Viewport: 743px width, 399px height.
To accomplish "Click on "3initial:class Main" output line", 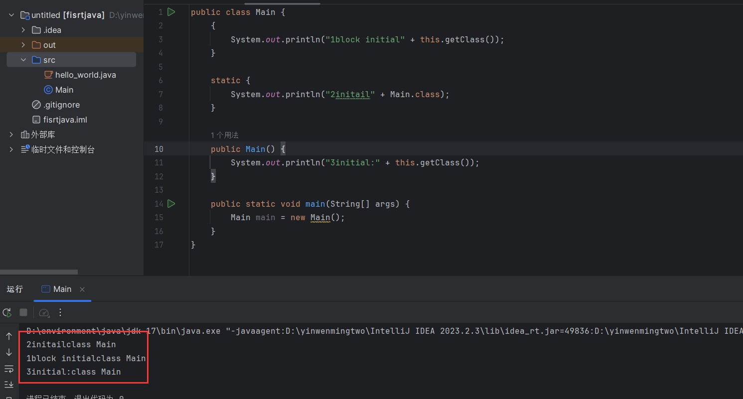I will tap(74, 372).
